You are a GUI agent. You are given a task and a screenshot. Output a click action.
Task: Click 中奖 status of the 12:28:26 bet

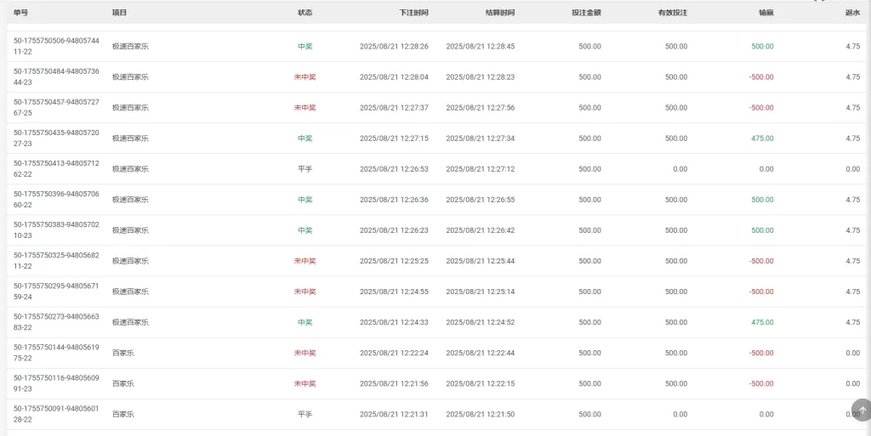305,47
